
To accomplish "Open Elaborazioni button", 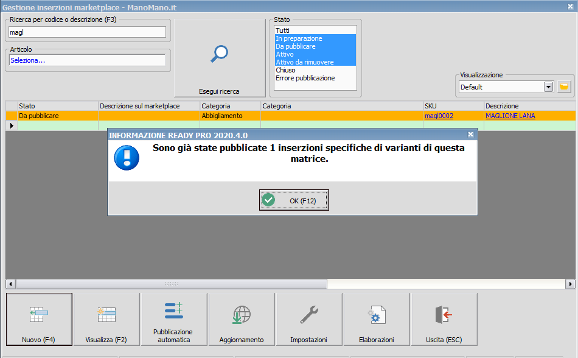I will [x=377, y=319].
